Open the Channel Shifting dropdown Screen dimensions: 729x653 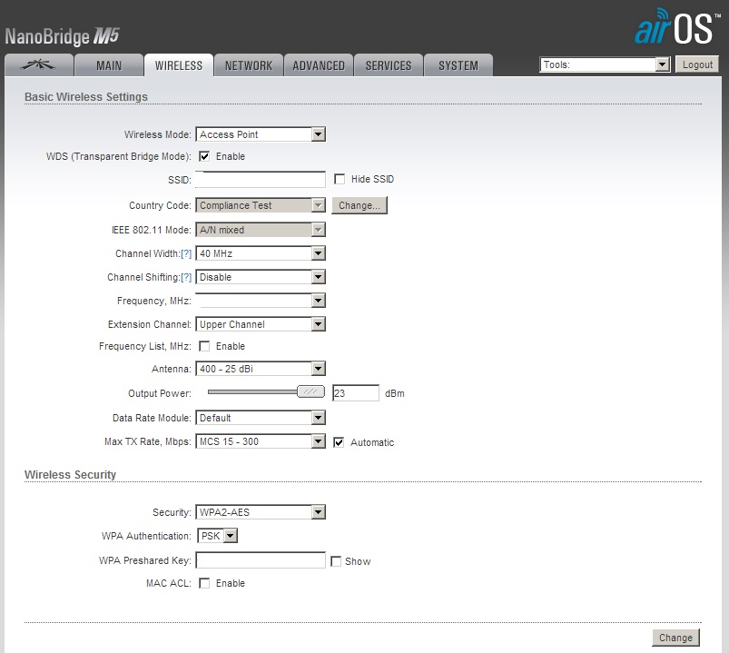(x=261, y=277)
